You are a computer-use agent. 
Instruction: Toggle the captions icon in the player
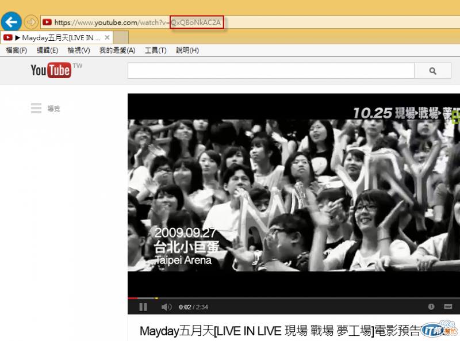pyautogui.click(x=448, y=306)
